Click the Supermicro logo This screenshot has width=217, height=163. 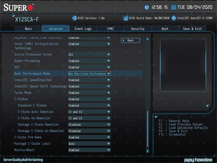click(19, 7)
